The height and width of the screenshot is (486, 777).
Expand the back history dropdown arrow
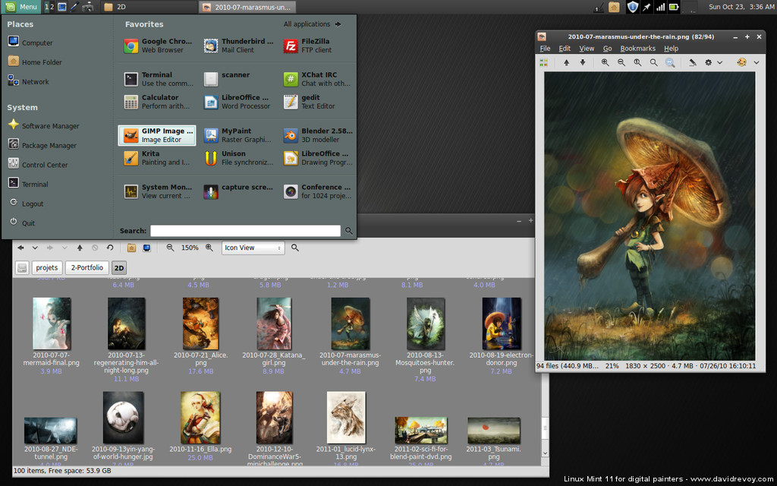click(x=34, y=248)
